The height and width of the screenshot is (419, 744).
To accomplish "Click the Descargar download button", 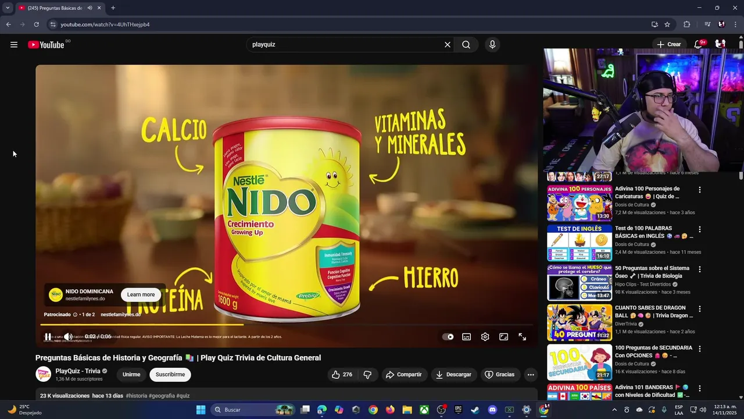I will click(454, 375).
